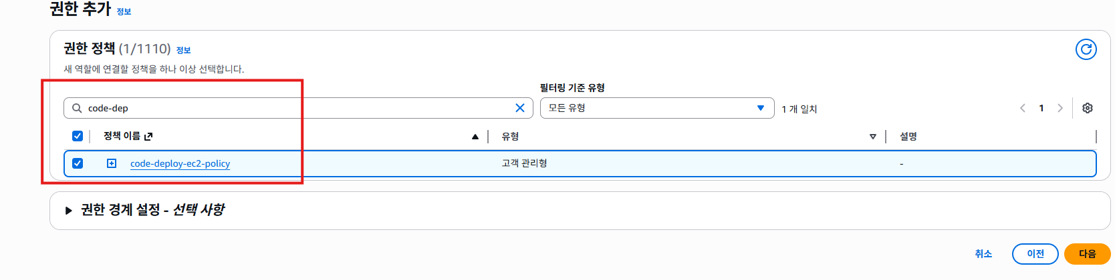Screen dimensions: 1115x280
Task: Open 정보 link next to 권한 정책
Action: point(183,50)
